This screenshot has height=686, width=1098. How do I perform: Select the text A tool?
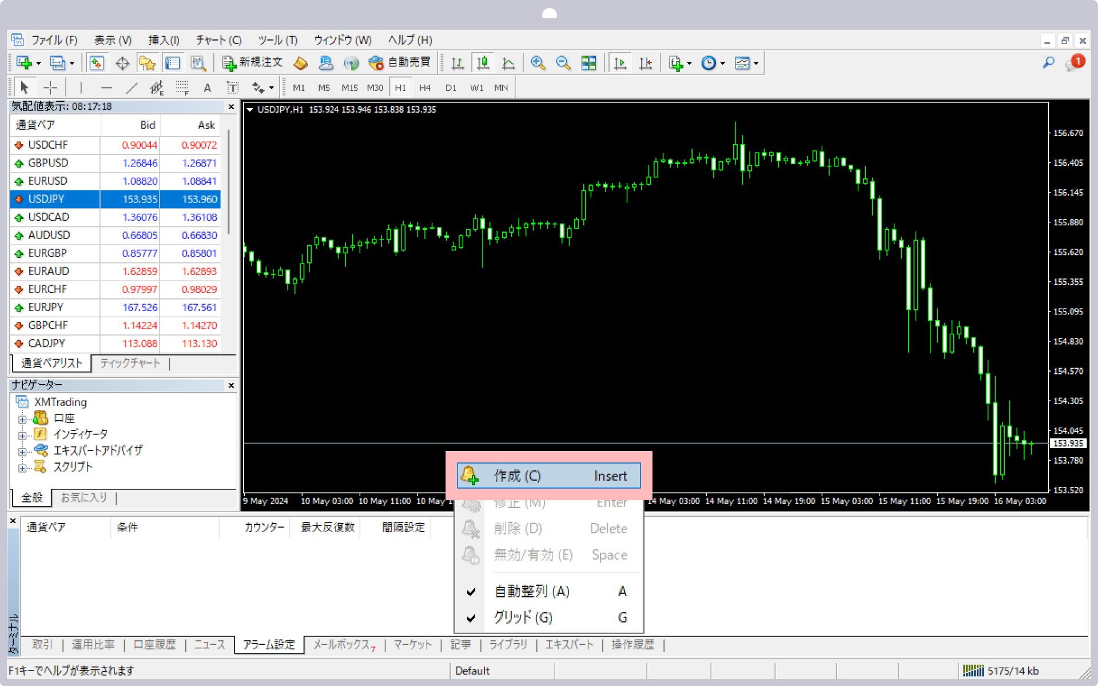[207, 87]
